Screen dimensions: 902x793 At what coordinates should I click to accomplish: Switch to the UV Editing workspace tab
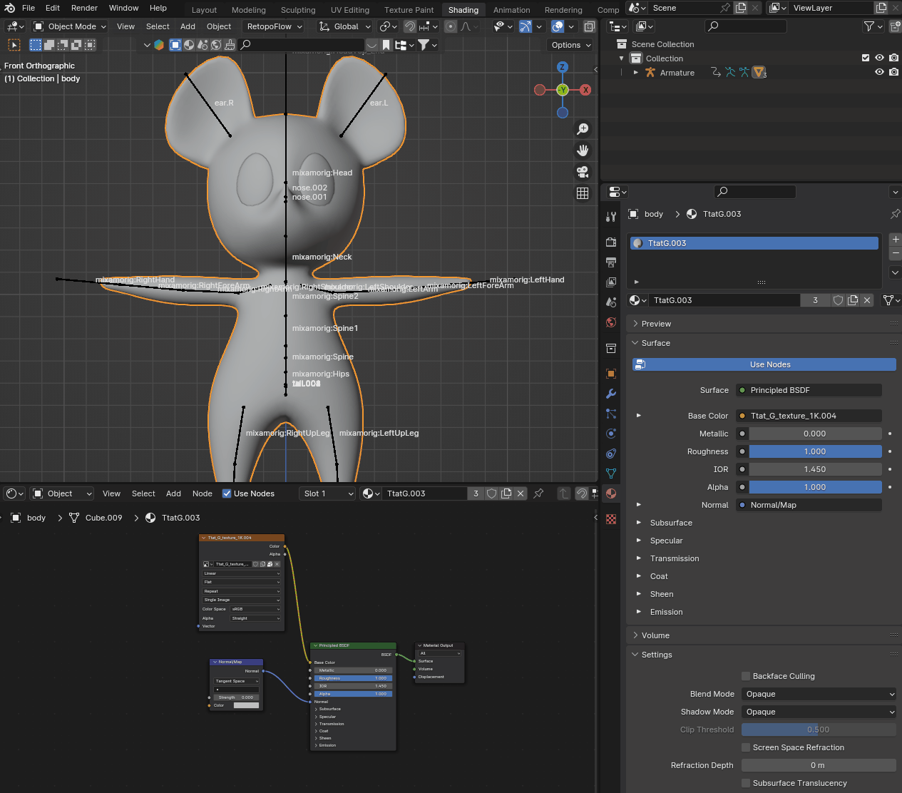pyautogui.click(x=350, y=10)
